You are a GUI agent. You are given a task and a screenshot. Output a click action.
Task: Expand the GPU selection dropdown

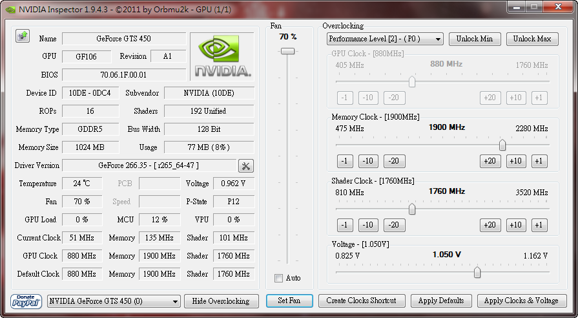click(114, 301)
